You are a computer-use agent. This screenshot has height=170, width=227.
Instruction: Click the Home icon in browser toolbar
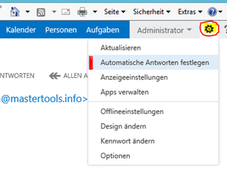point(15,12)
